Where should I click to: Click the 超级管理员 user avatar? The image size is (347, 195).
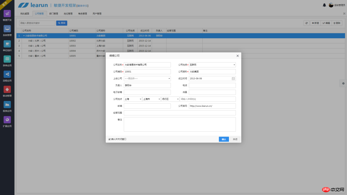coord(331,5)
